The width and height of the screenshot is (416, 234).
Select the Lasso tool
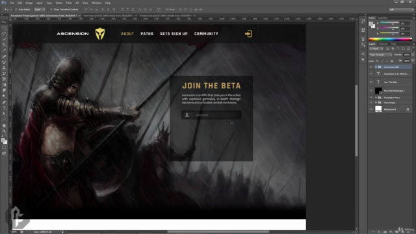point(4,33)
